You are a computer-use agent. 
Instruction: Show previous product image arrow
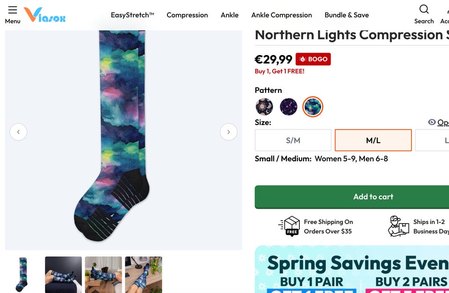pos(18,132)
